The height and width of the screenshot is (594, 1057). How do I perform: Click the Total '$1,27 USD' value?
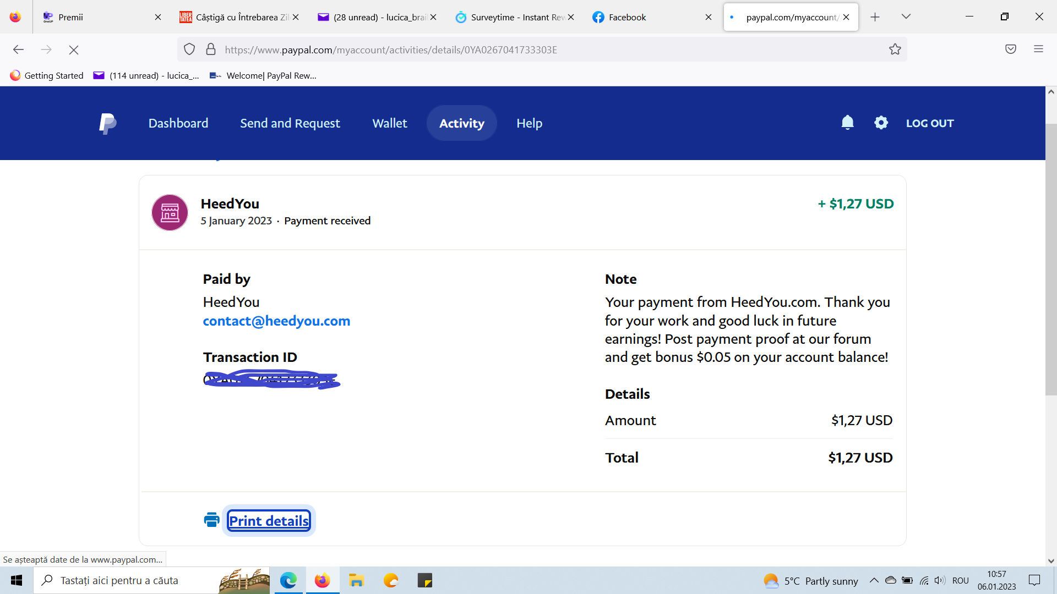click(860, 458)
